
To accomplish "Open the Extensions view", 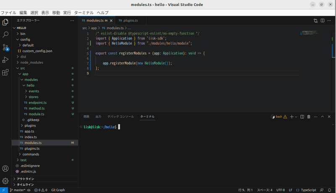I will [x=5, y=72].
